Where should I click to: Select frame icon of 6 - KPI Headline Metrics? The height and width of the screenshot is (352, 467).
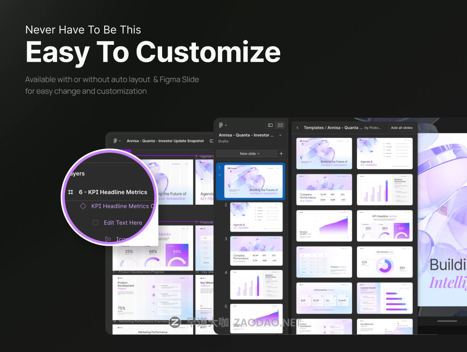pos(71,192)
